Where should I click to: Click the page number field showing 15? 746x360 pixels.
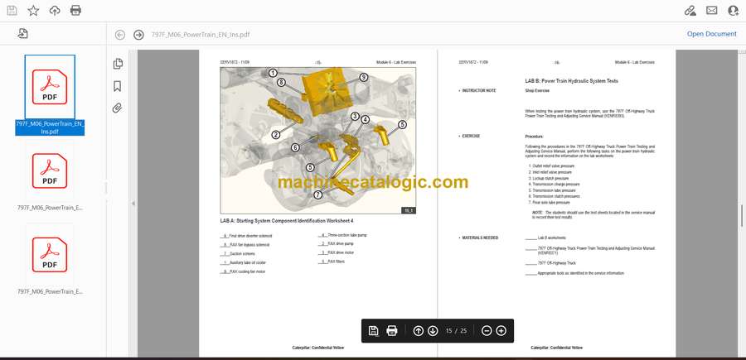(448, 330)
